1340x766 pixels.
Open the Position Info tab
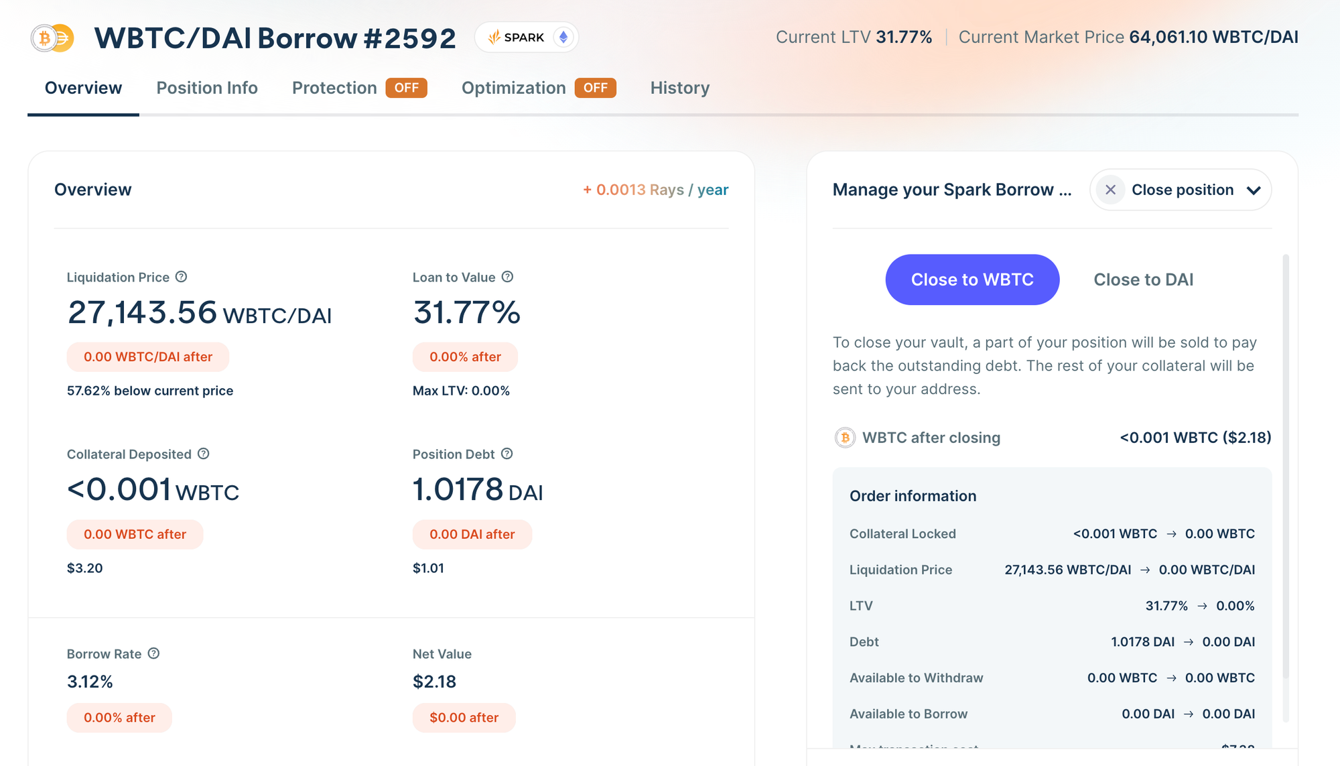click(206, 88)
